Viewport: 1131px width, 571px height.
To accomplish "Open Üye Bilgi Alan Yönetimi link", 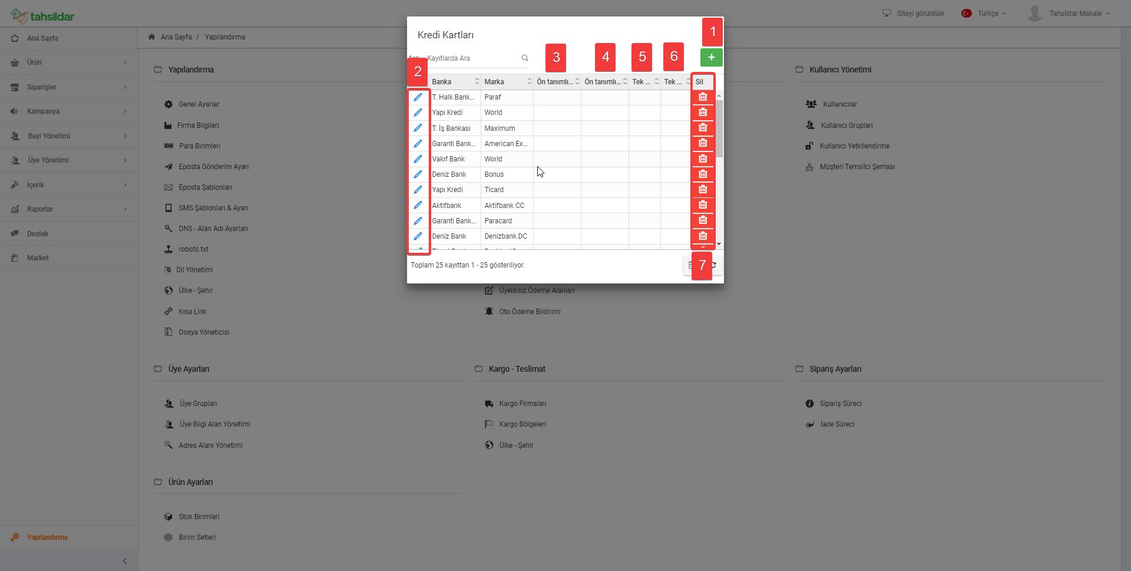I will [214, 424].
